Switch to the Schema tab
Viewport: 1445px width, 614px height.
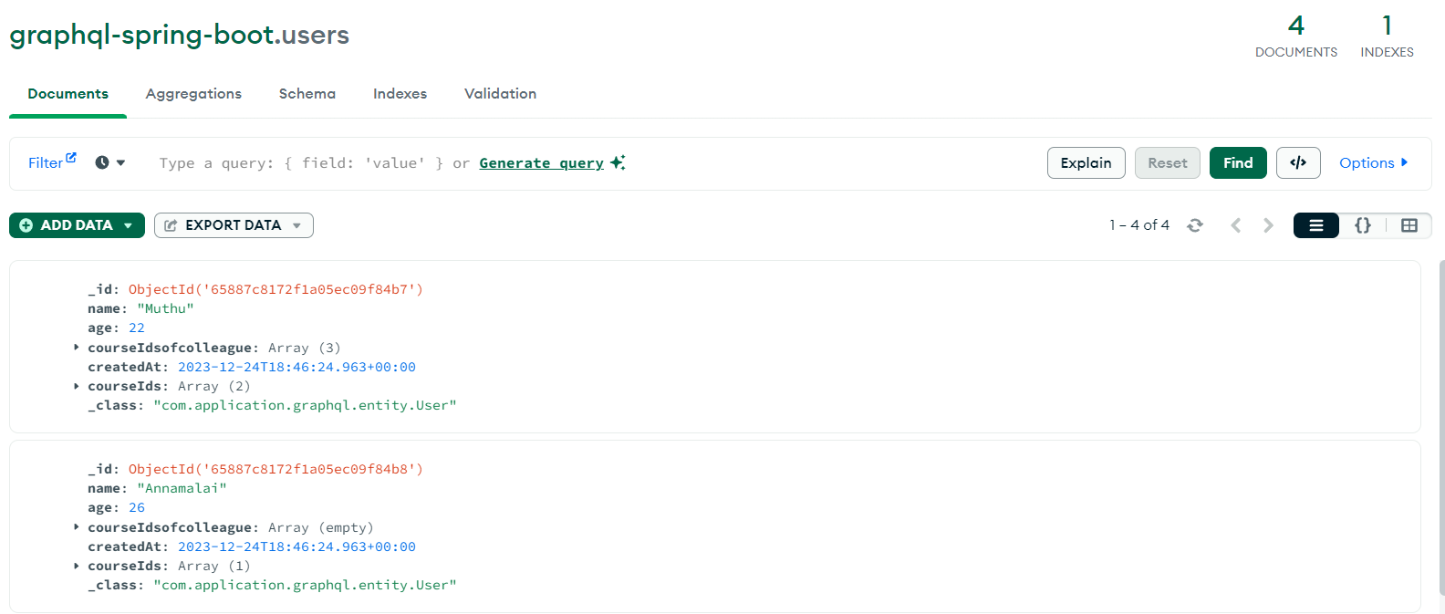coord(307,93)
